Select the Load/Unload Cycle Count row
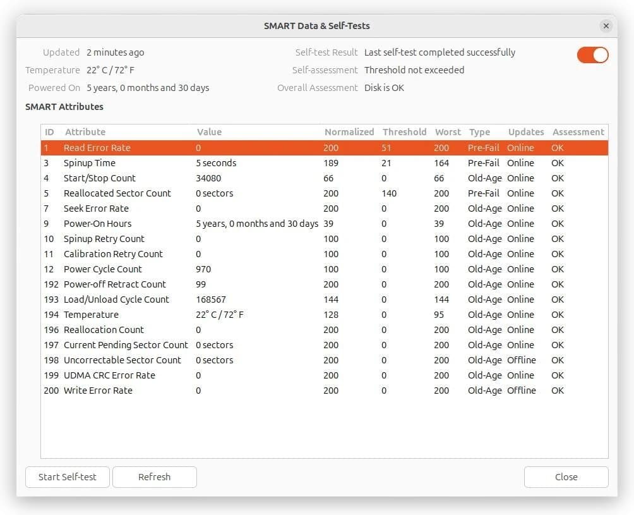This screenshot has height=515, width=634. coord(116,300)
